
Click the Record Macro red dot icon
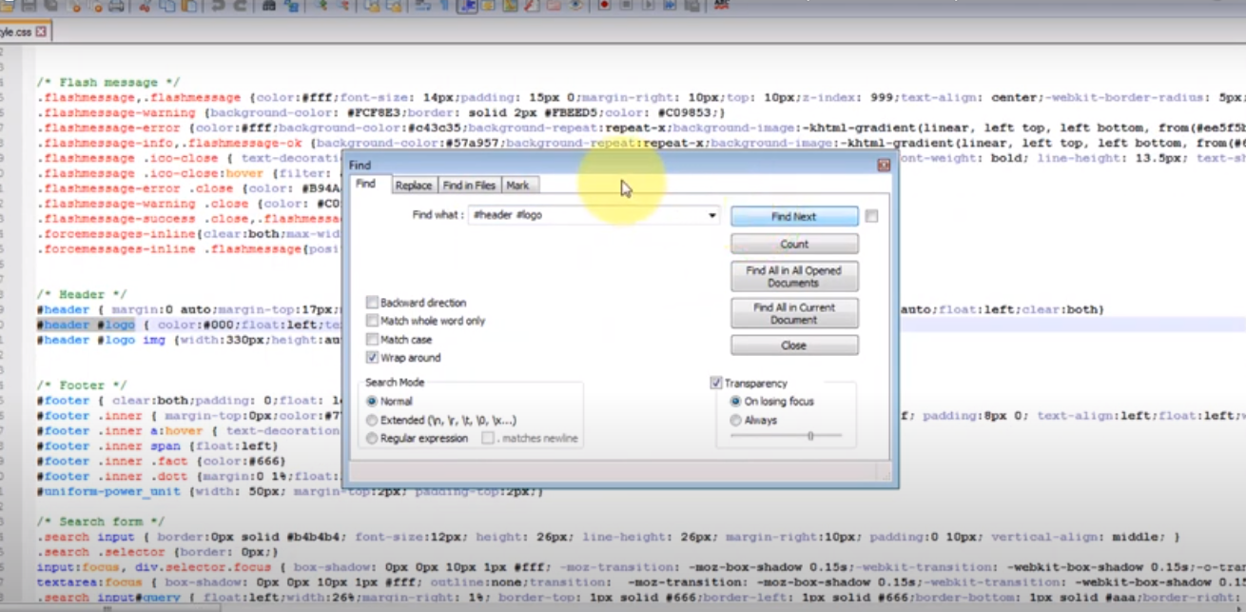(x=604, y=5)
